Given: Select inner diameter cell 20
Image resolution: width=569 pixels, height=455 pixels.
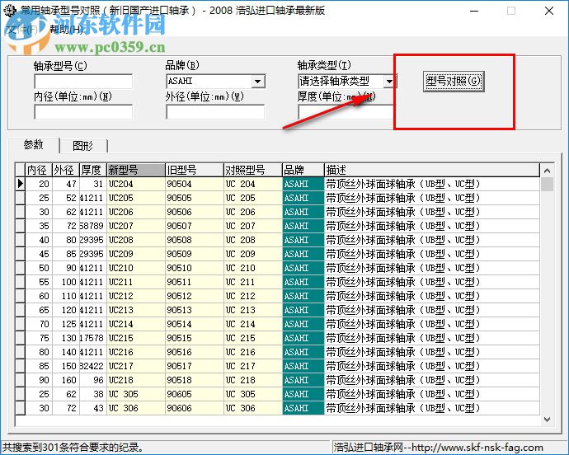Looking at the screenshot, I should [x=39, y=184].
